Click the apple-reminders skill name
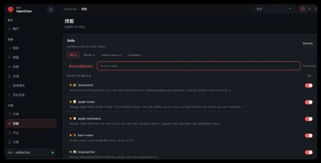Screen dimensions: 321x163 tap(89, 119)
